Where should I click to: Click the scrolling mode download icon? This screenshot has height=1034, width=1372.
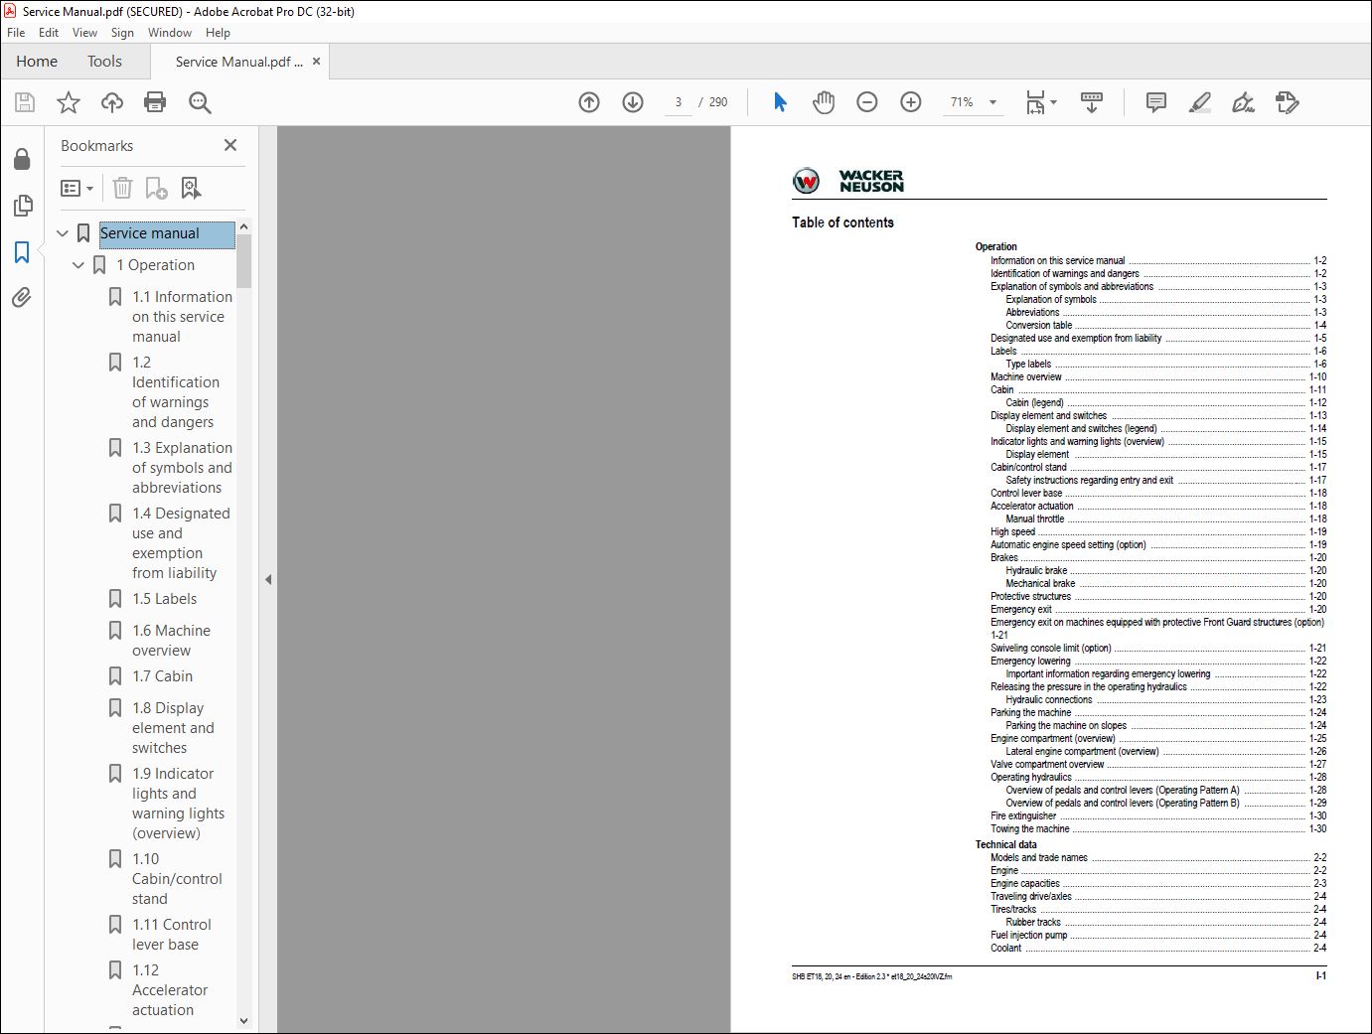tap(1092, 102)
